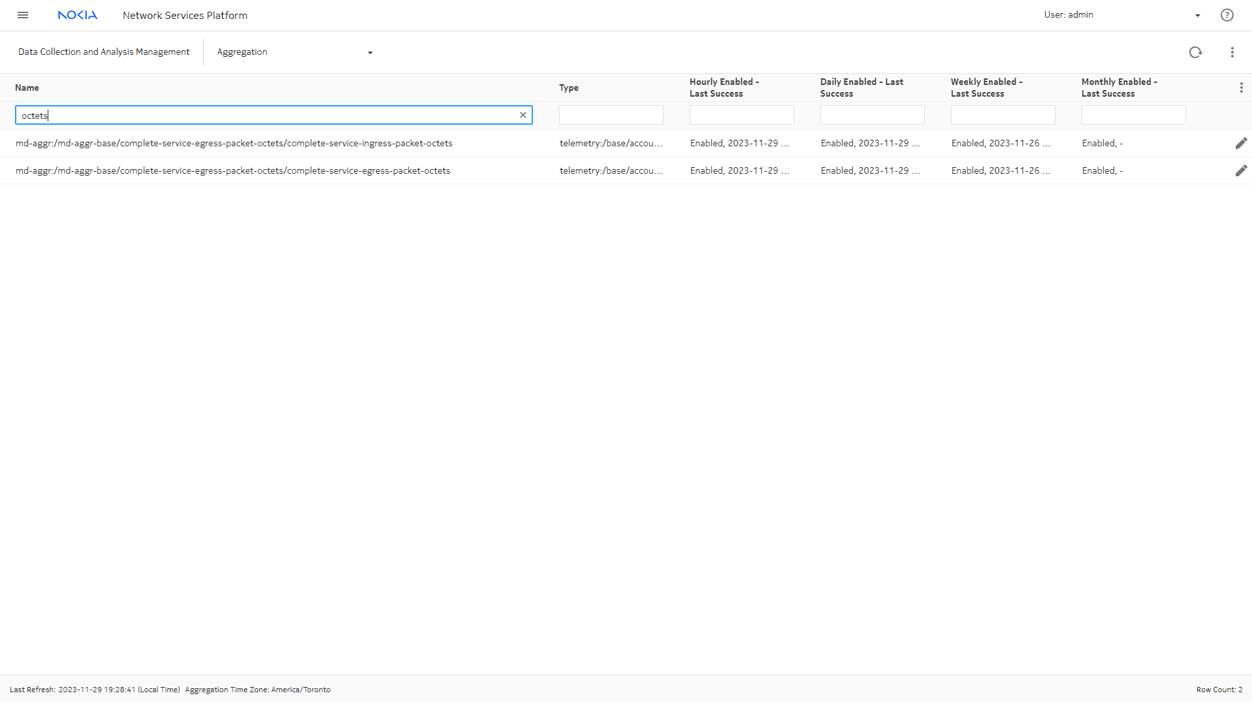
Task: Open the page's more actions menu
Action: pyautogui.click(x=1232, y=52)
